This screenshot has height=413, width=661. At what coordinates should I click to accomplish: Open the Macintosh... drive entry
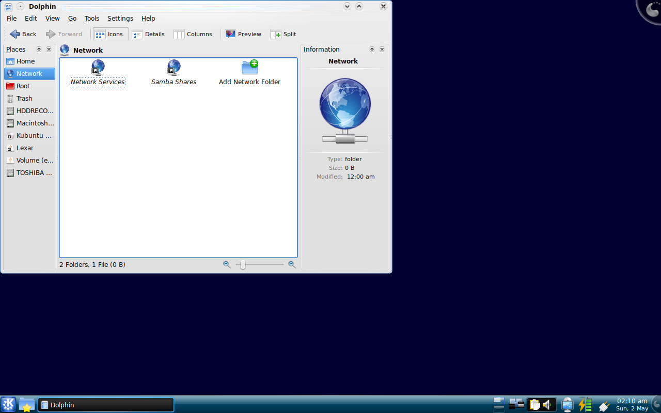pos(29,123)
